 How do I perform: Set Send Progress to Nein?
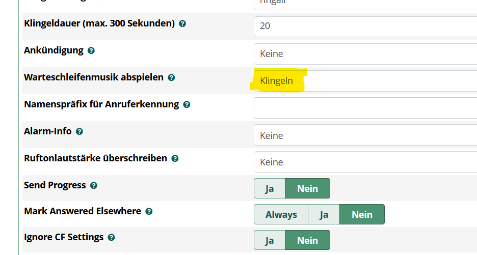(307, 188)
